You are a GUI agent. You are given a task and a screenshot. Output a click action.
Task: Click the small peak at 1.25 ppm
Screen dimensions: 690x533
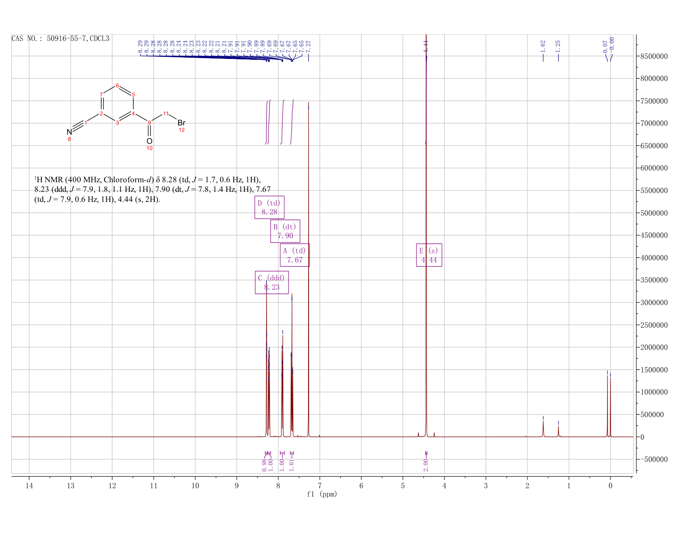click(558, 431)
